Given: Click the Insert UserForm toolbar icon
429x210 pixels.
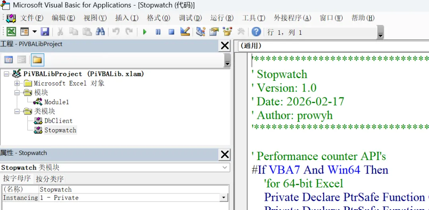Looking at the screenshot, I should click(x=25, y=32).
